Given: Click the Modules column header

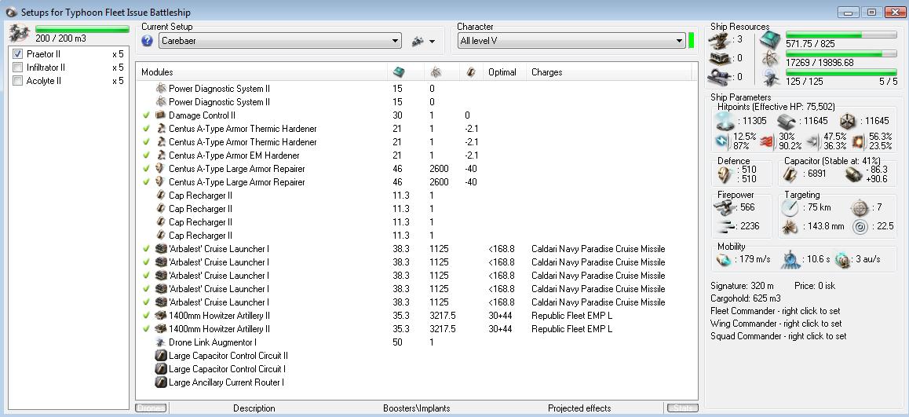Looking at the screenshot, I should (x=158, y=72).
